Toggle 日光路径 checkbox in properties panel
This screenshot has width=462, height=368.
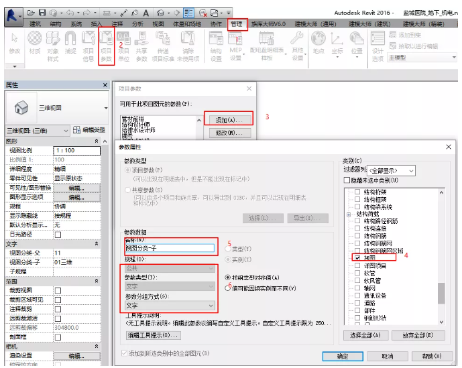[x=58, y=235]
